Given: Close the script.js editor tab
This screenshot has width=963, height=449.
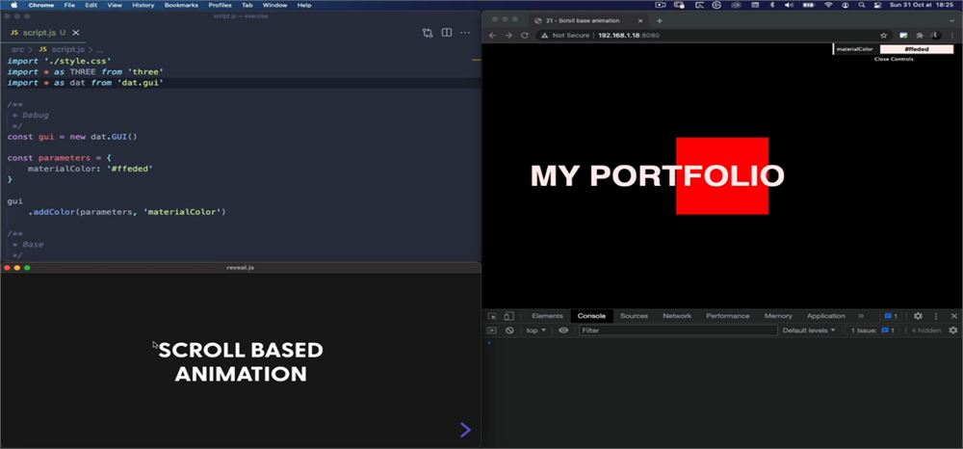Looking at the screenshot, I should [75, 33].
